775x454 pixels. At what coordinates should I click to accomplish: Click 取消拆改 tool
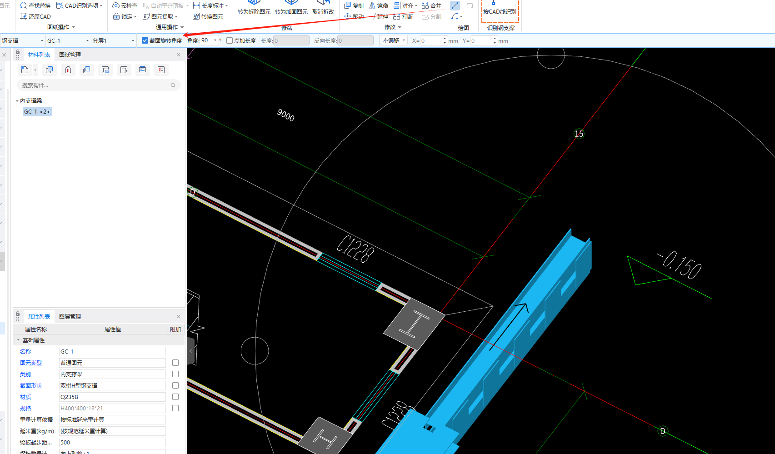323,8
